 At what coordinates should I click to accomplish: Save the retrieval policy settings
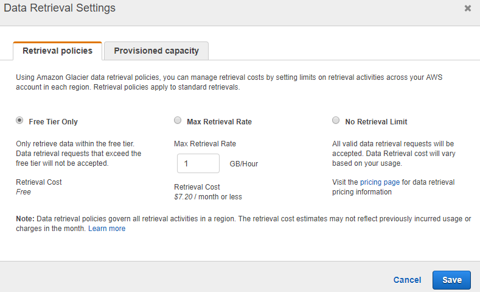tap(452, 280)
